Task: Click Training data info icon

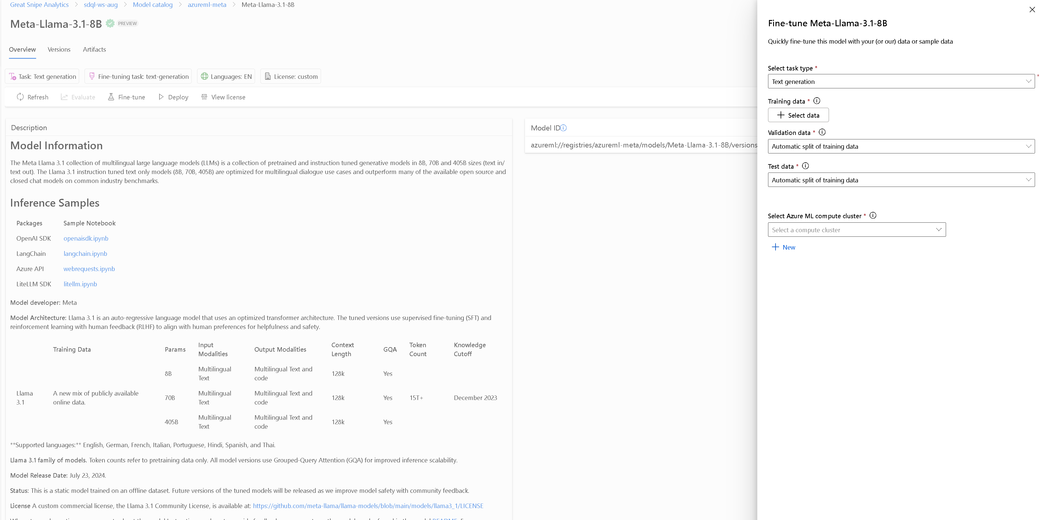Action: pyautogui.click(x=816, y=101)
